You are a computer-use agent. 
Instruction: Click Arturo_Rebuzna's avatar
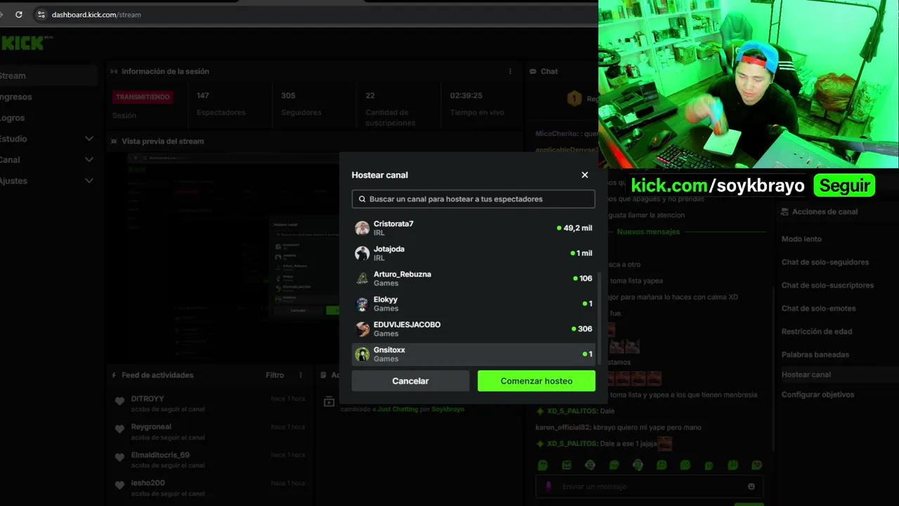point(362,278)
